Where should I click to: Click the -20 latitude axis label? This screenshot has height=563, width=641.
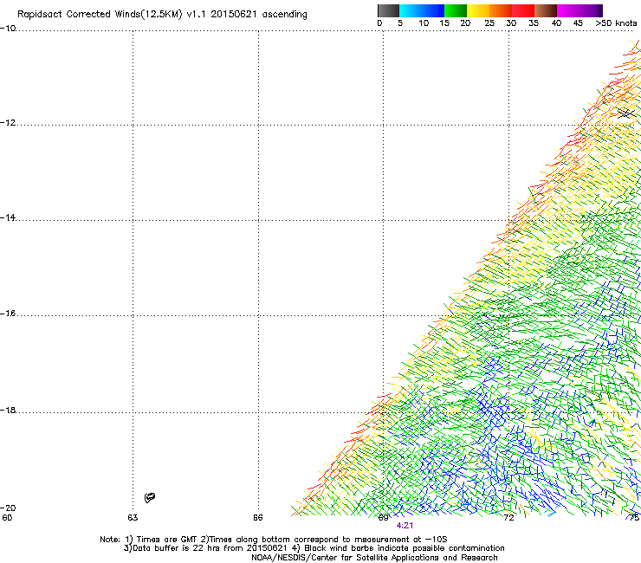(8, 508)
